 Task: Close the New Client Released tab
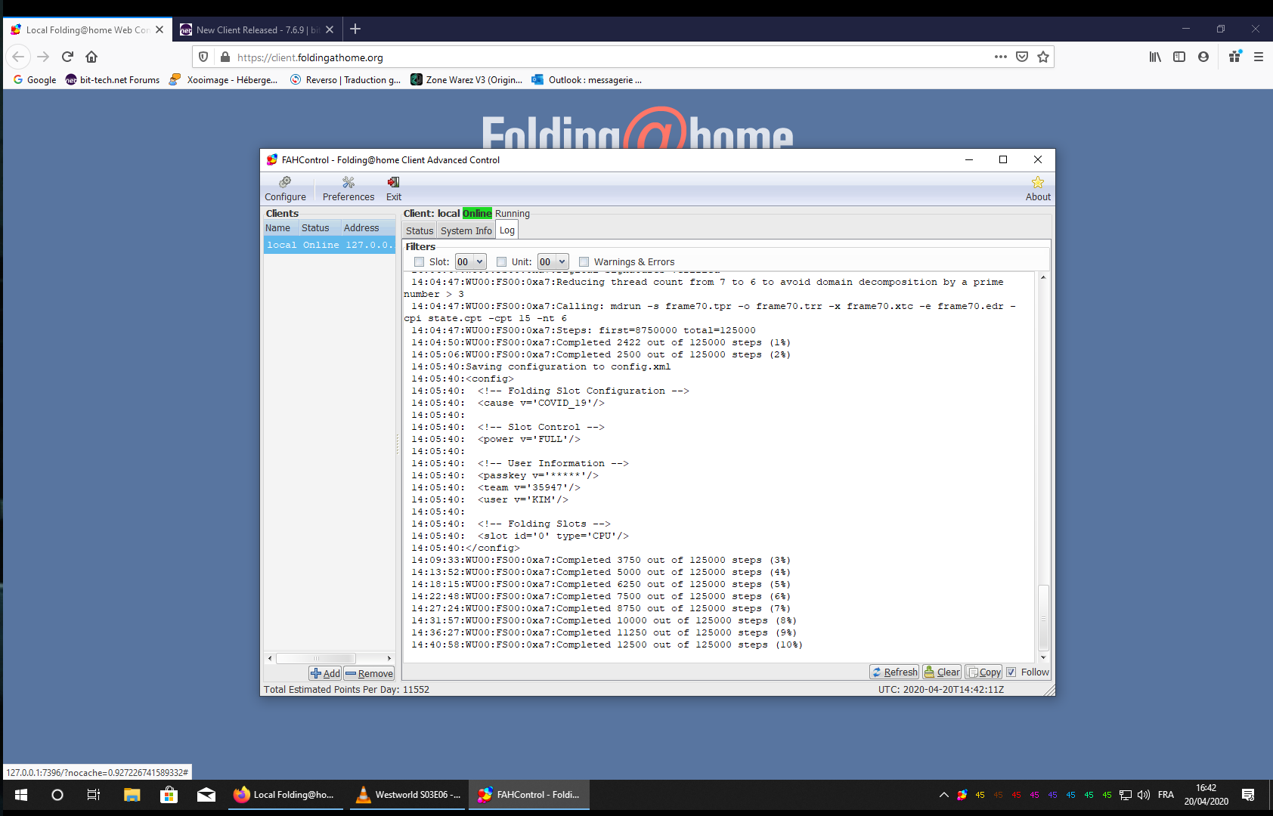click(330, 30)
